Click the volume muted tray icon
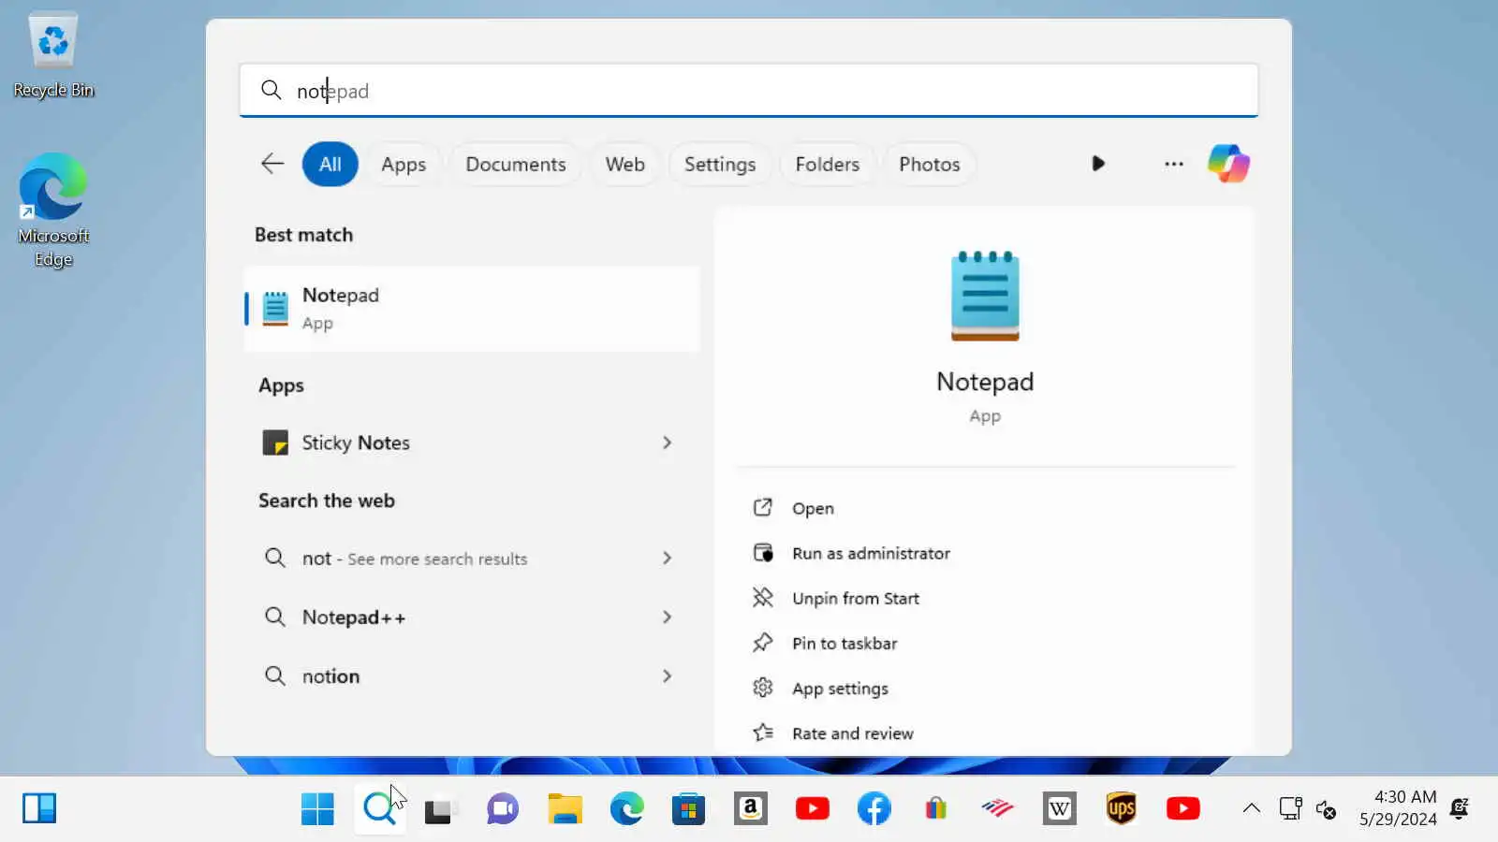Screen dimensions: 1498x842 1326,809
